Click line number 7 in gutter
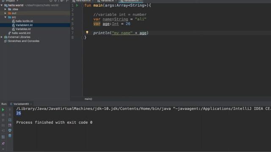The height and width of the screenshot is (152, 271). (72, 33)
